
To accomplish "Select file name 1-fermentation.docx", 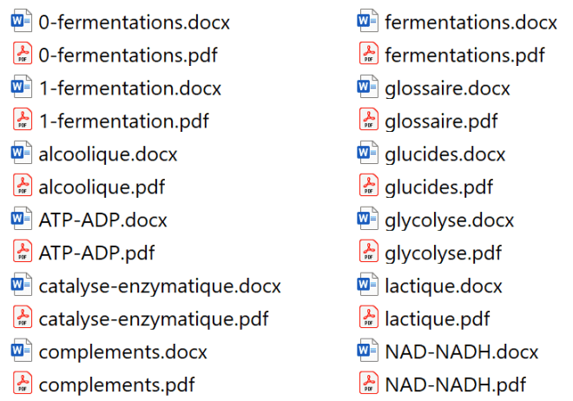I will tap(130, 88).
